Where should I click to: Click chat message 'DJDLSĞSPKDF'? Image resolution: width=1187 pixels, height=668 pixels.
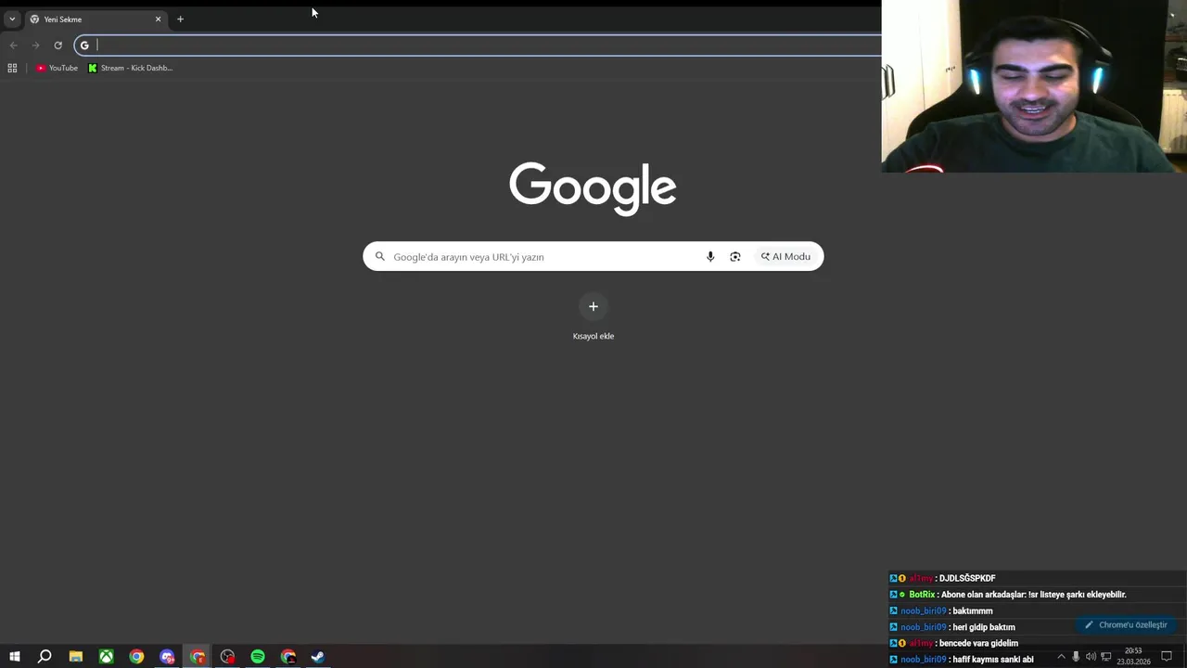click(967, 578)
